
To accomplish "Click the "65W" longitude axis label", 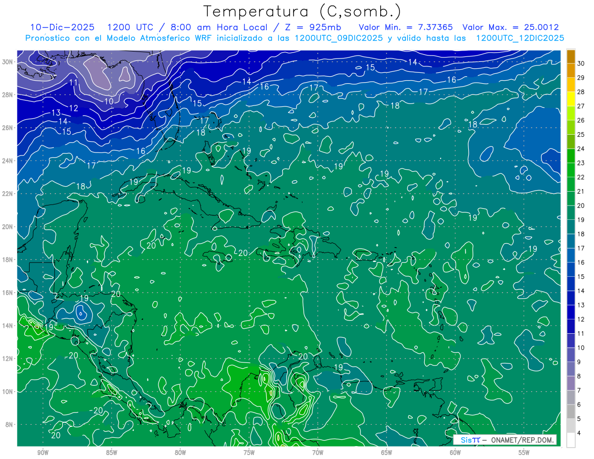I will pos(387,453).
